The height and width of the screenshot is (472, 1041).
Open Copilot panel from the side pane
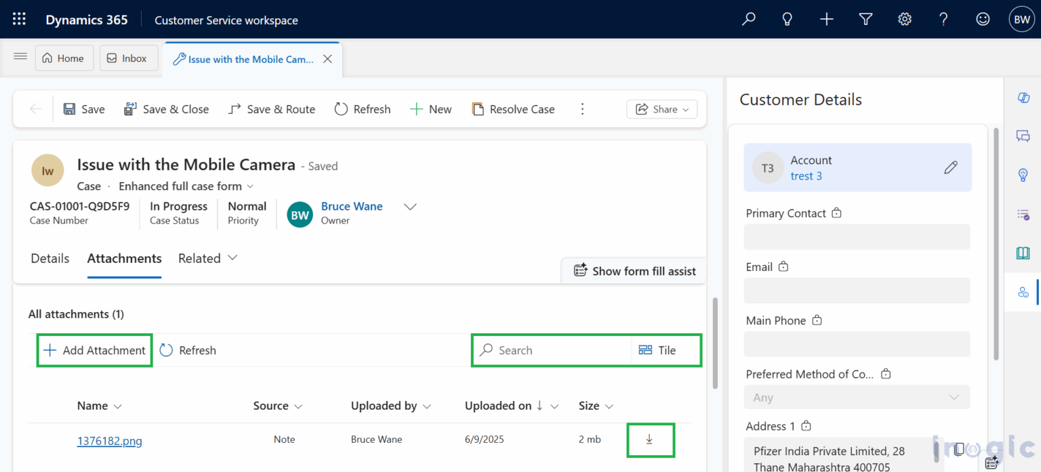pos(1023,97)
